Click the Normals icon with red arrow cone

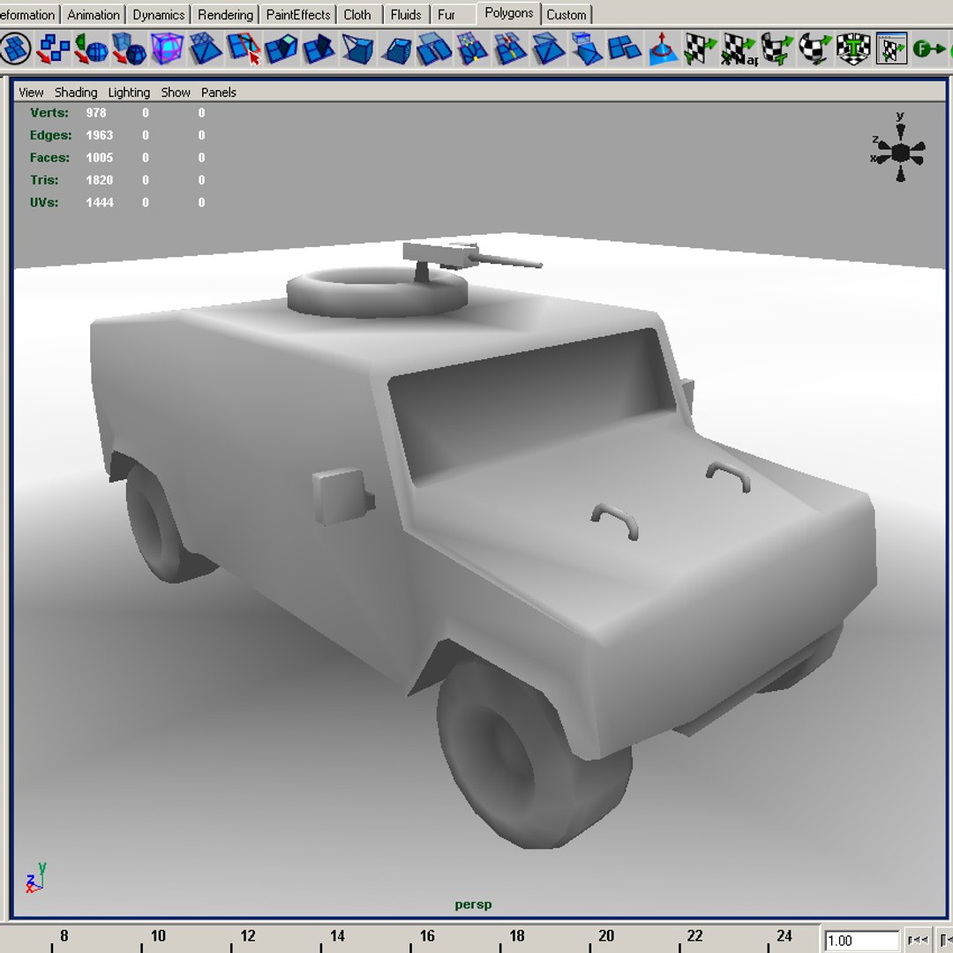pos(663,49)
